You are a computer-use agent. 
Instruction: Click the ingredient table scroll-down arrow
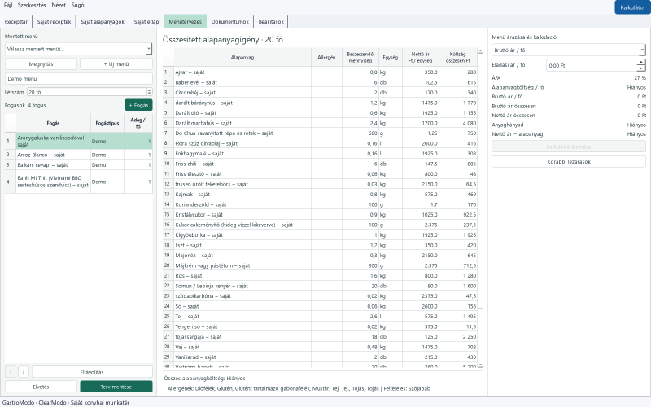[480, 365]
